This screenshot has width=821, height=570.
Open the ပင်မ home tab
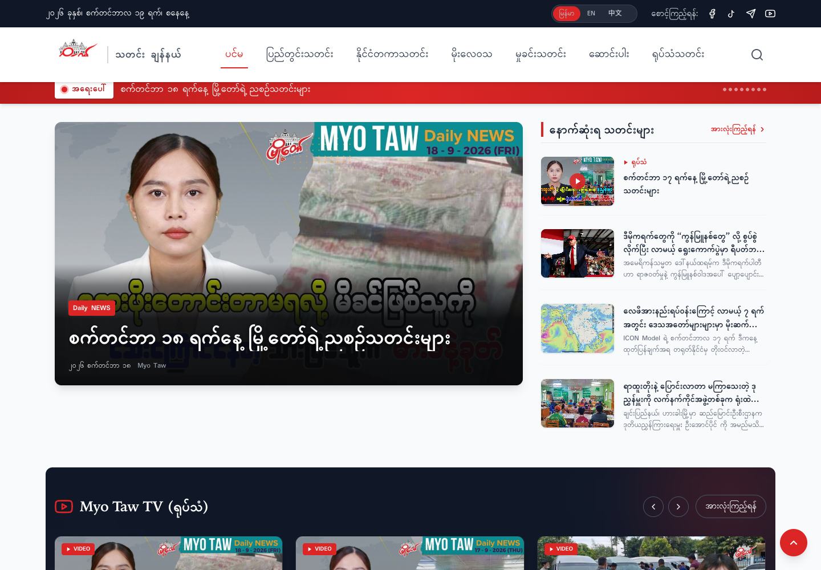coord(234,55)
